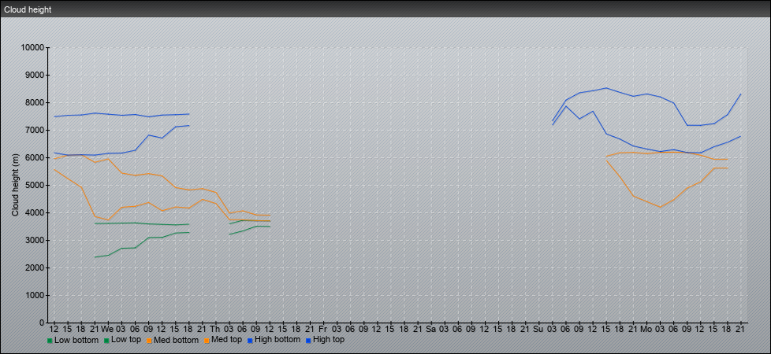Click the blue High bottom legend square
Viewport: 771px width, 354px height.
[x=251, y=341]
